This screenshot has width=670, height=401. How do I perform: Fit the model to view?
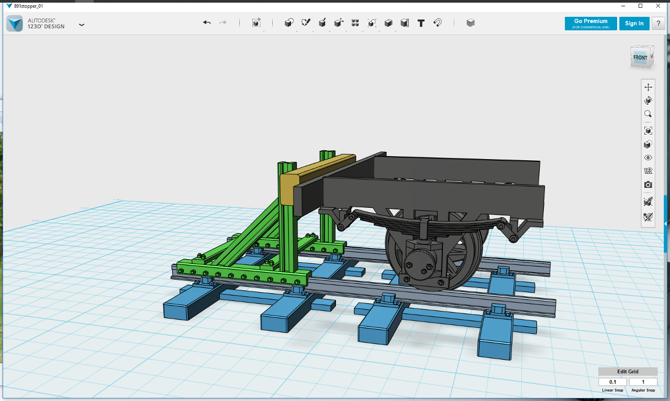(648, 131)
